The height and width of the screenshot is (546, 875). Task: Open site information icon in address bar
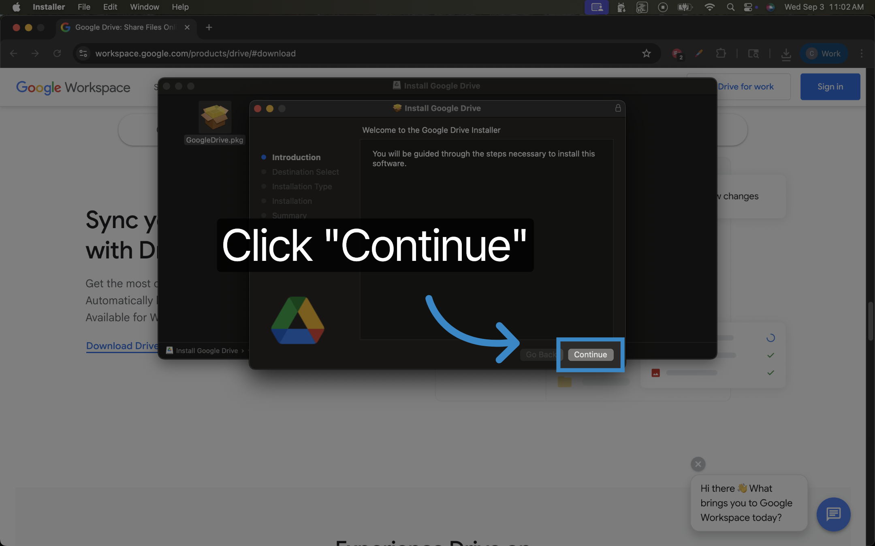pyautogui.click(x=83, y=53)
